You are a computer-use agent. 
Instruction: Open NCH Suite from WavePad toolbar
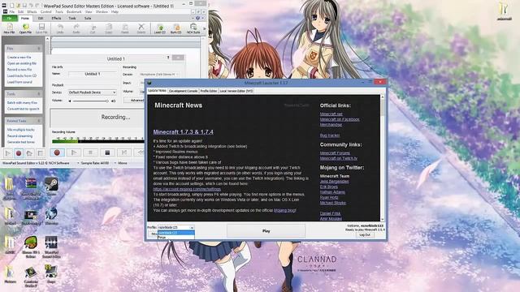point(193,28)
